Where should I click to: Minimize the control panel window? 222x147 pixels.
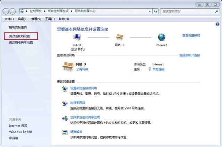(x=199, y=5)
